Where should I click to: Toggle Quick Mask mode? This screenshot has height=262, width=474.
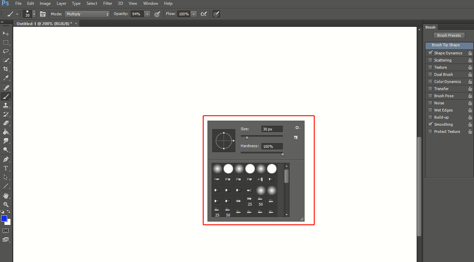tap(6, 230)
